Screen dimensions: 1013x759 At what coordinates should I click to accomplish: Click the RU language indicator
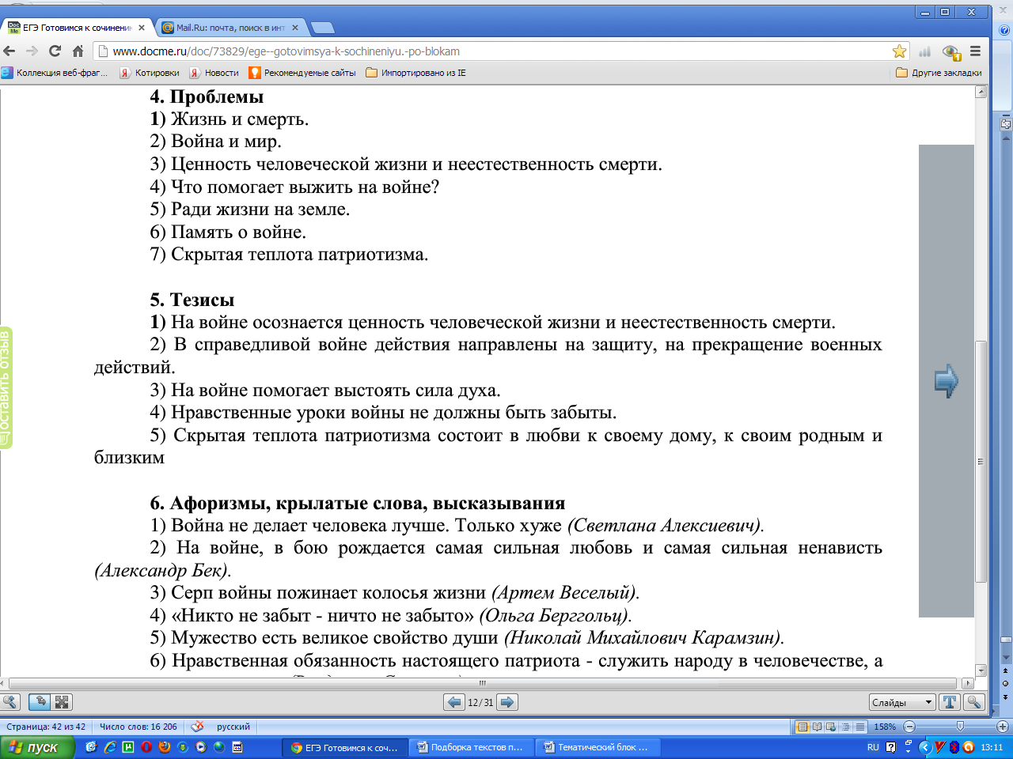(x=873, y=747)
